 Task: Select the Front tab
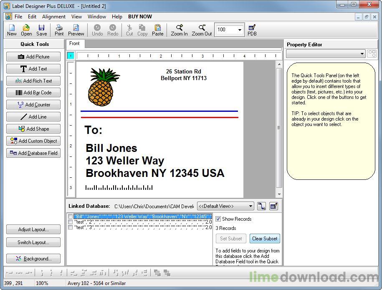click(x=75, y=43)
